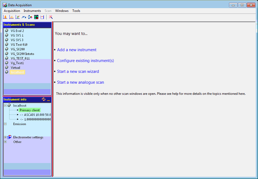Click the orange single-peak scan toolbar icon

(x=5, y=17)
